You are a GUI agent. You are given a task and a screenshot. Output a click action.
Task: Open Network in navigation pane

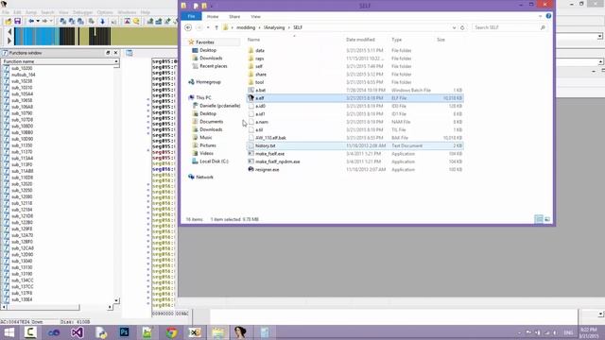pyautogui.click(x=204, y=178)
